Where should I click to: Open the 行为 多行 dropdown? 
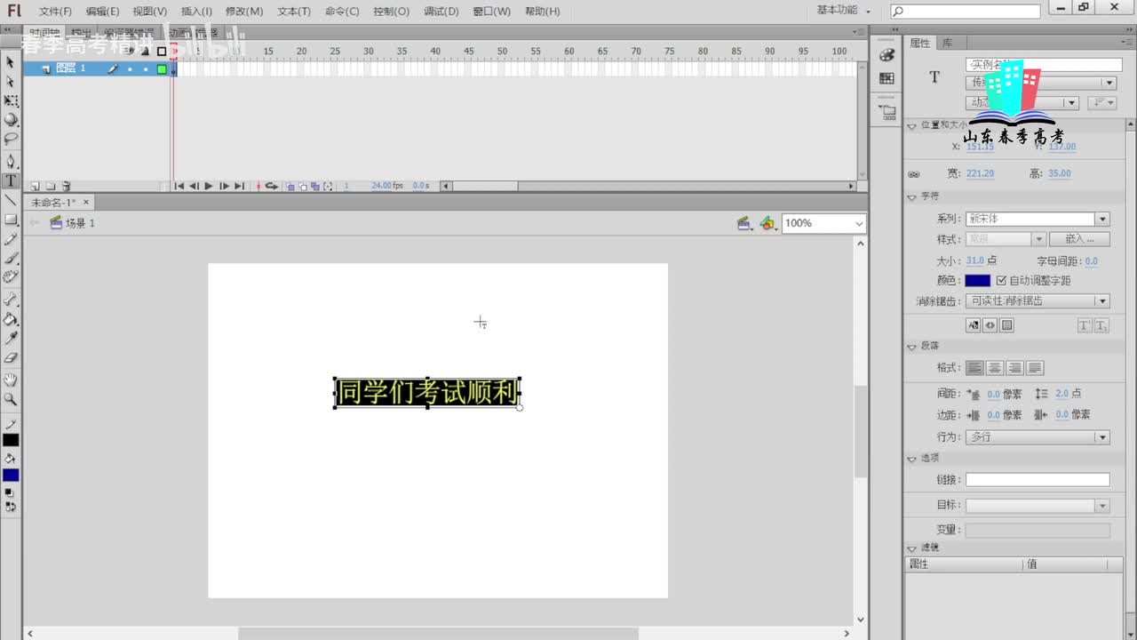[x=1038, y=437]
